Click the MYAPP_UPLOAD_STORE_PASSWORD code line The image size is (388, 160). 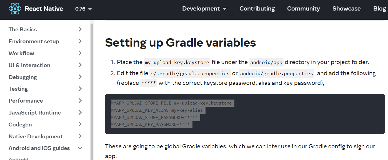pos(154,117)
